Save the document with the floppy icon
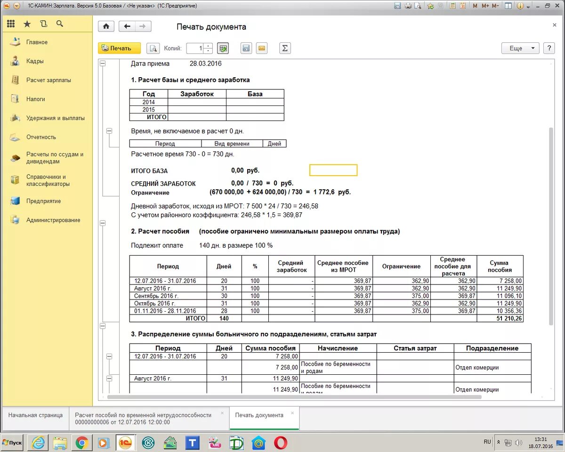 [x=246, y=48]
